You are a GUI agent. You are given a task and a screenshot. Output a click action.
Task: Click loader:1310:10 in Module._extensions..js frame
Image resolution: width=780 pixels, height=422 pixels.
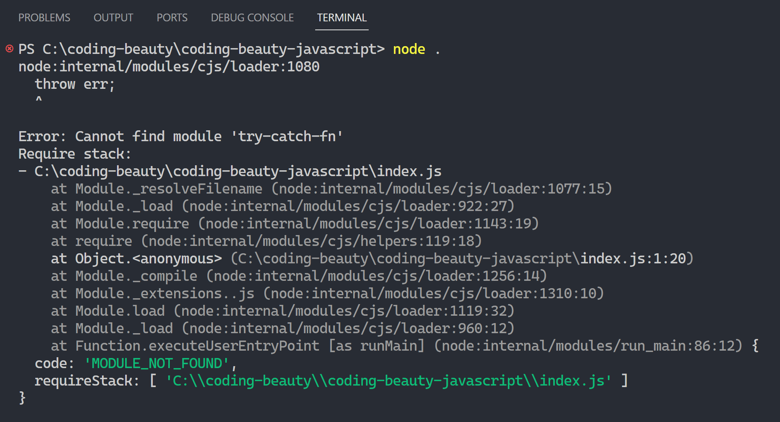click(x=434, y=293)
